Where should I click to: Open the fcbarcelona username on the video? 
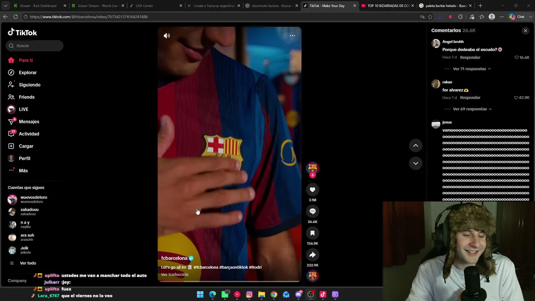coord(174,258)
